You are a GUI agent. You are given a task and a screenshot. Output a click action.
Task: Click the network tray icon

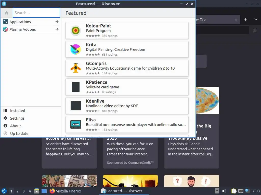click(x=241, y=191)
